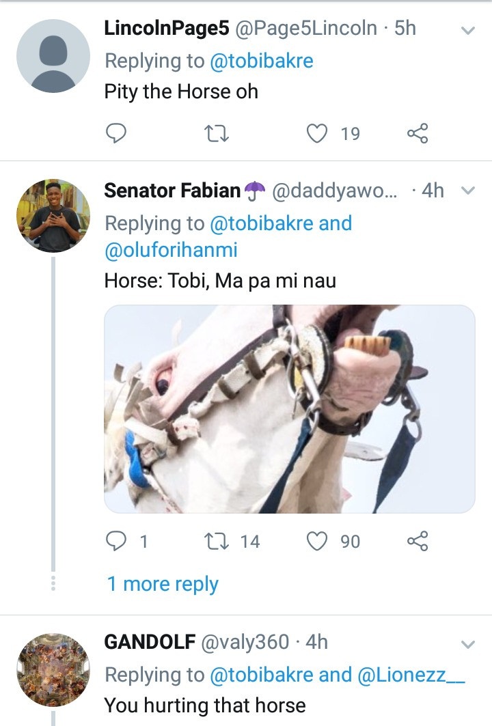Like LincolnPage5's tweet with 19 likes

click(x=316, y=133)
